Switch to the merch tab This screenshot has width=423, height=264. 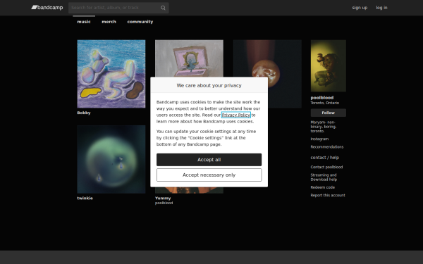pos(109,22)
